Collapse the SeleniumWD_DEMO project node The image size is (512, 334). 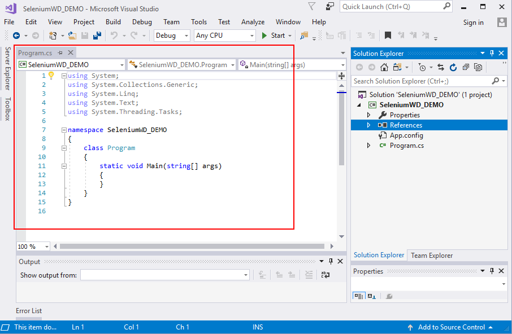[359, 105]
